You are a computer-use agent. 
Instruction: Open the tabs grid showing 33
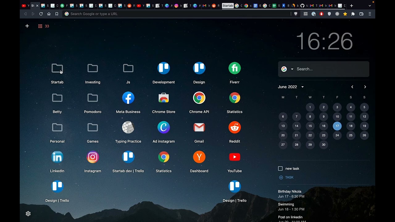(44, 26)
